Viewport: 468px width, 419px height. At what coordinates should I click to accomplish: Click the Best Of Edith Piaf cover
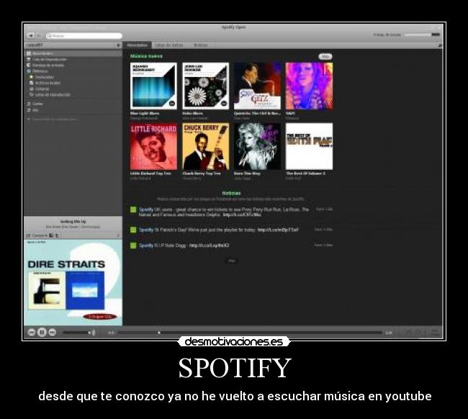(309, 147)
